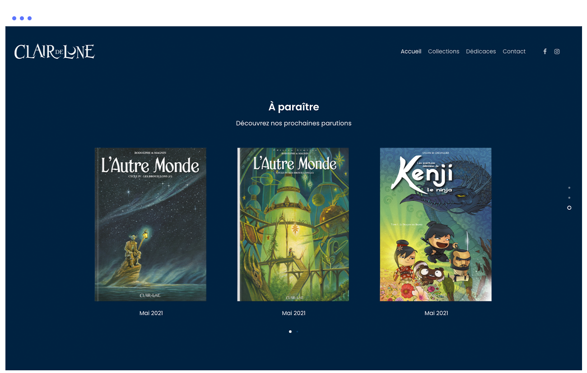Select the active third side navigation dot
Image resolution: width=587 pixels, height=373 pixels.
(569, 208)
